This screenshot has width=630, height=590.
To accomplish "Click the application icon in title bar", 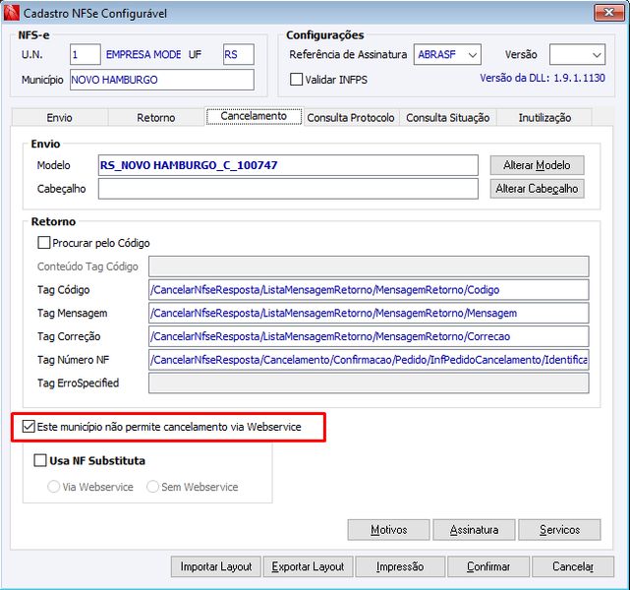I will [x=11, y=13].
